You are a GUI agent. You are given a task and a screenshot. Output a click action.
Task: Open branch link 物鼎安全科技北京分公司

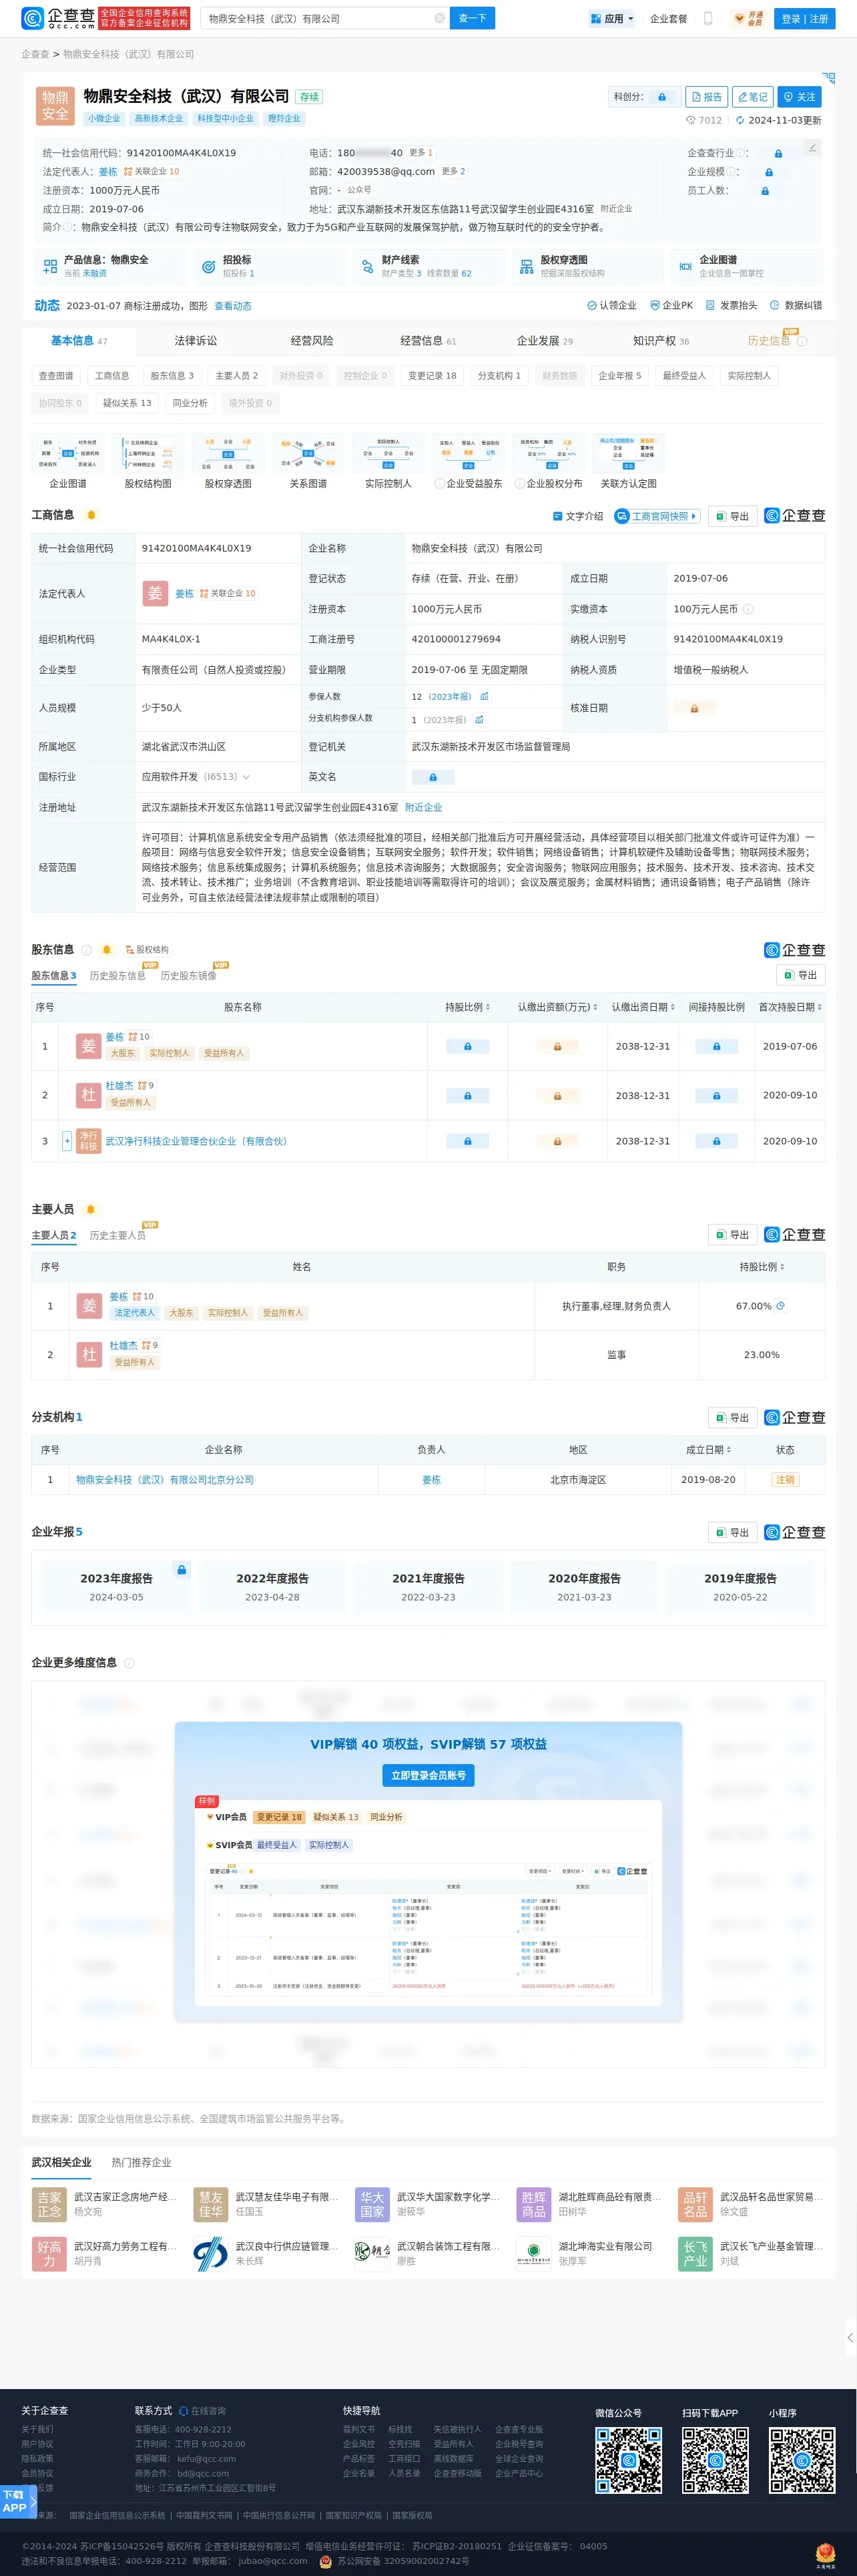pyautogui.click(x=165, y=1479)
